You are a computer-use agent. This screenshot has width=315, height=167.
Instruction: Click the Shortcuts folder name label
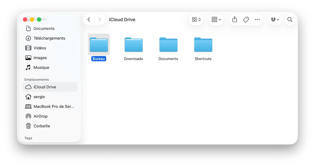[203, 59]
